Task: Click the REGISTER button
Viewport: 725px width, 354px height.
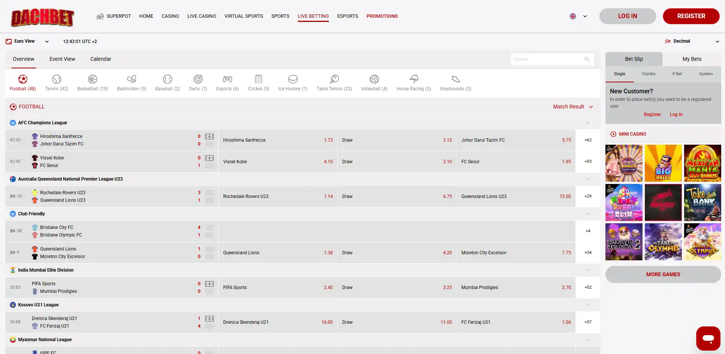Action: click(691, 16)
